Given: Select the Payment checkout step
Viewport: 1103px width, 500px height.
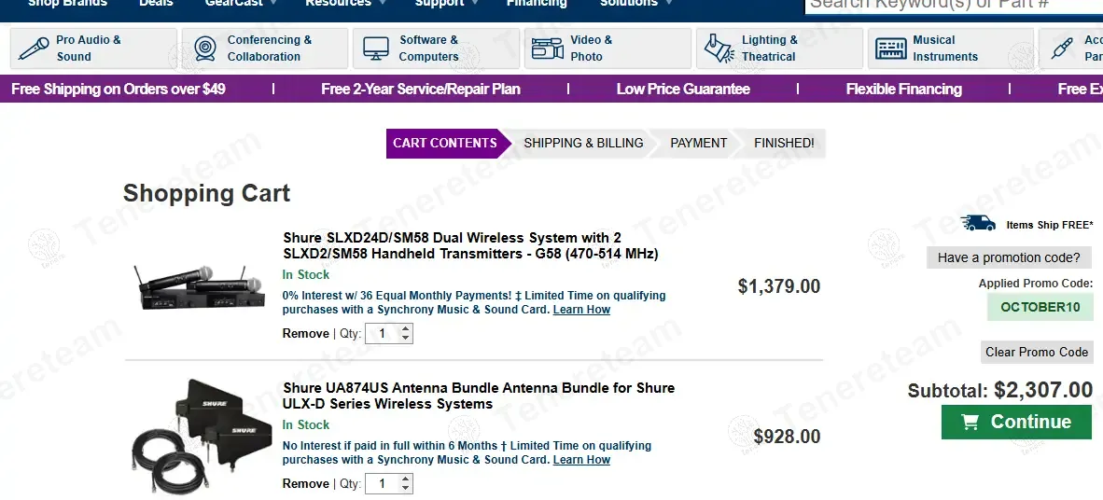Looking at the screenshot, I should 698,143.
